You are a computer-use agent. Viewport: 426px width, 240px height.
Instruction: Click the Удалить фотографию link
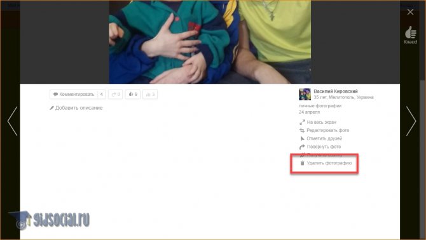[x=329, y=163]
